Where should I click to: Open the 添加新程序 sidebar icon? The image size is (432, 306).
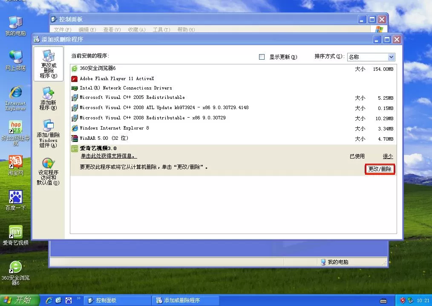click(x=48, y=98)
